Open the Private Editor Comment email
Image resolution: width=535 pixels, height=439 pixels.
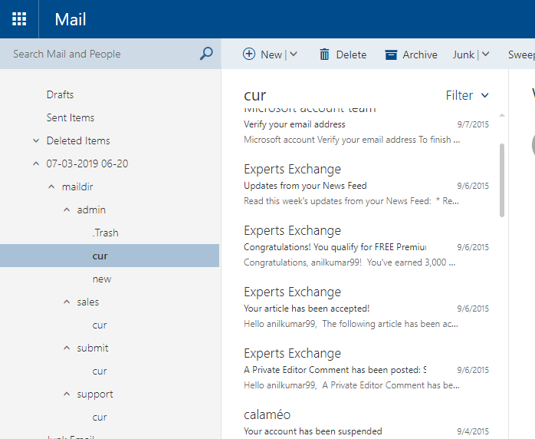(366, 368)
